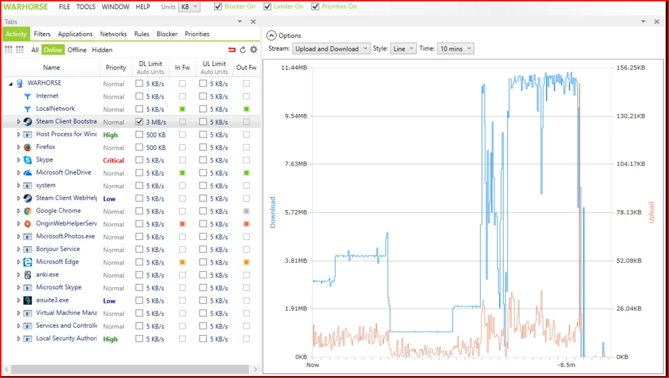The image size is (669, 378).
Task: Toggle the Priorities On checkbox
Action: click(x=315, y=7)
